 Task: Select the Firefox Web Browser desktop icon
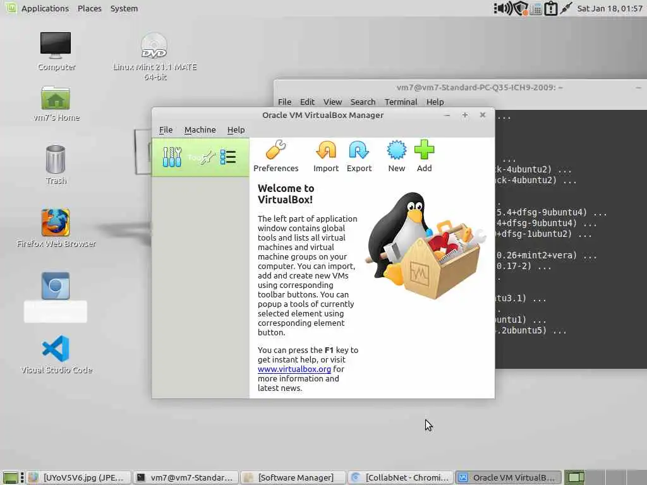point(56,227)
